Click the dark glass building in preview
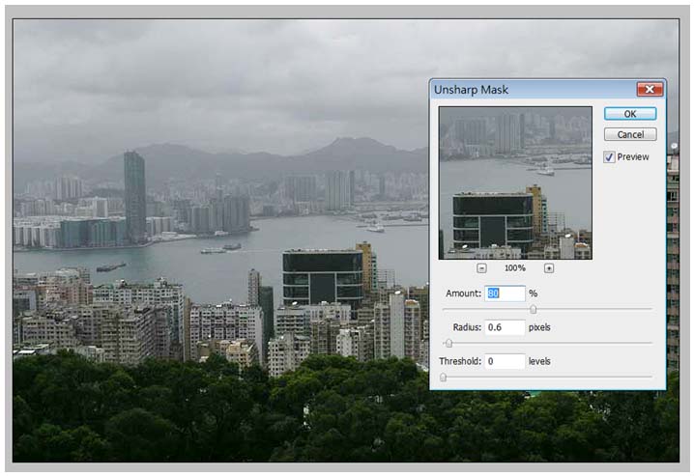Image resolution: width=694 pixels, height=476 pixels. [492, 219]
